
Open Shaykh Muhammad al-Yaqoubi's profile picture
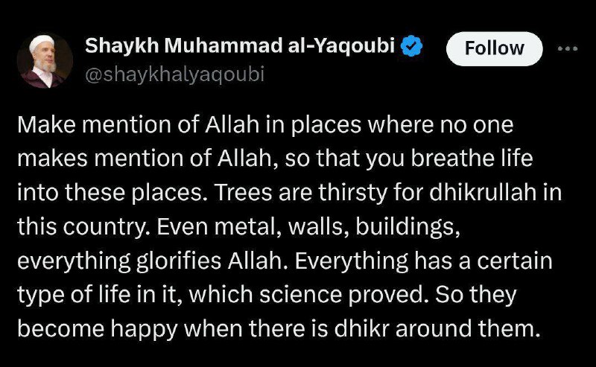pyautogui.click(x=45, y=61)
